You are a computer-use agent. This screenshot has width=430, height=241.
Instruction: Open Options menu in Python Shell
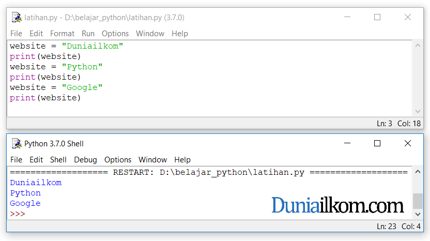pyautogui.click(x=118, y=160)
